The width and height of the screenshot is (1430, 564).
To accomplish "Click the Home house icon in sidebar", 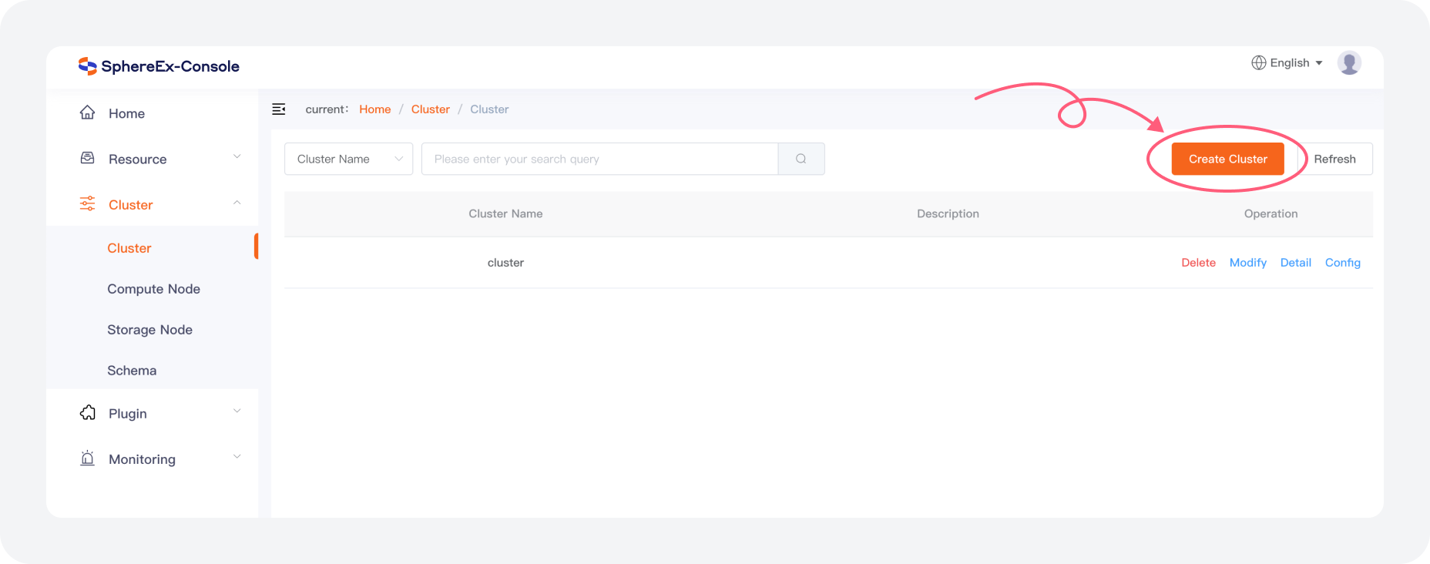I will point(88,113).
